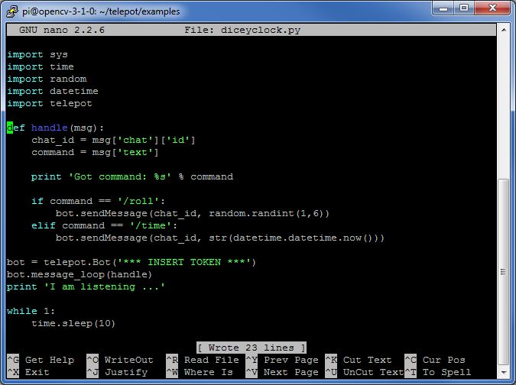The width and height of the screenshot is (516, 385).
Task: Maximize the PuTTY terminal window
Action: [x=464, y=8]
